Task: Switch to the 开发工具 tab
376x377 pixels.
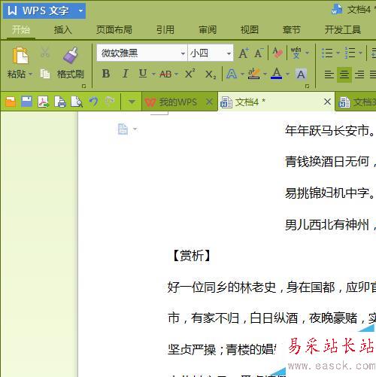Action: coord(343,29)
